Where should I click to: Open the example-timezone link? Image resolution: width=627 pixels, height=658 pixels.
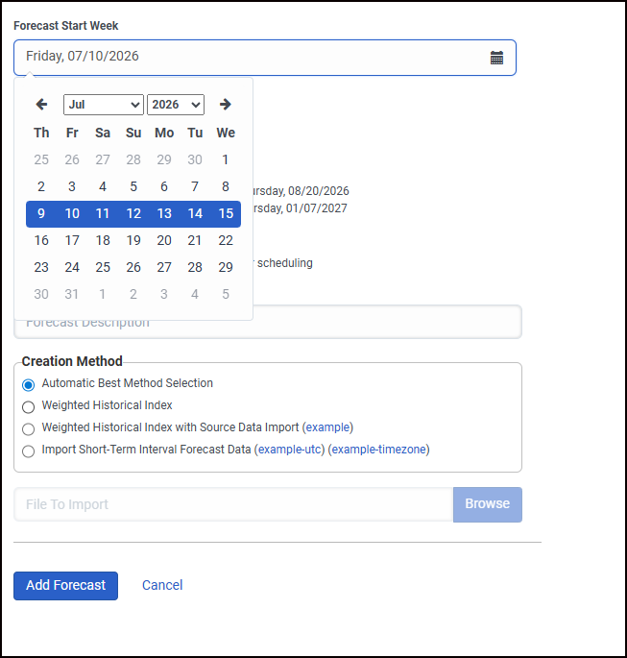pyautogui.click(x=378, y=450)
